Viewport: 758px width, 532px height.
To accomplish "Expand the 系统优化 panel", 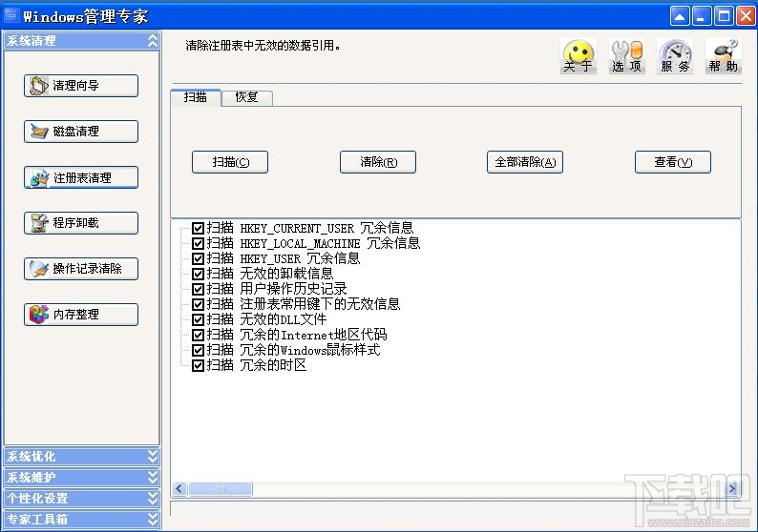I will pyautogui.click(x=81, y=457).
